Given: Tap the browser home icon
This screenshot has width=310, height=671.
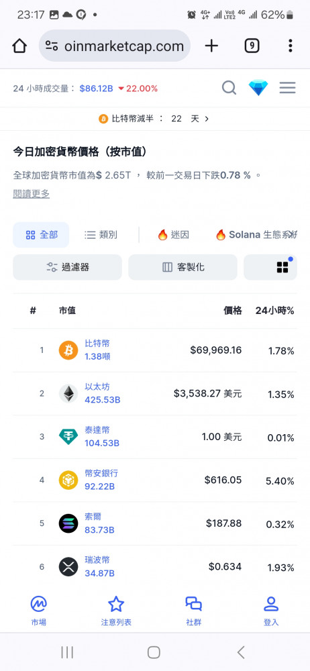Looking at the screenshot, I should pos(19,46).
